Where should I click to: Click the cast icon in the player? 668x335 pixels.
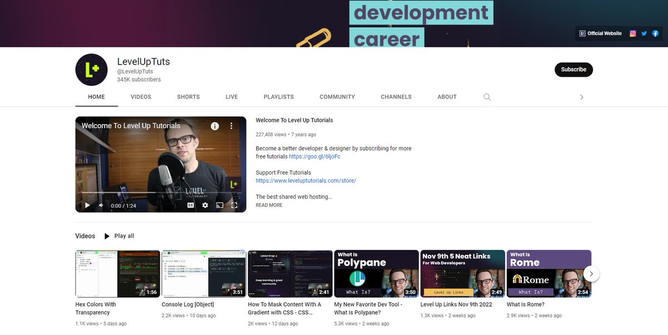218,205
